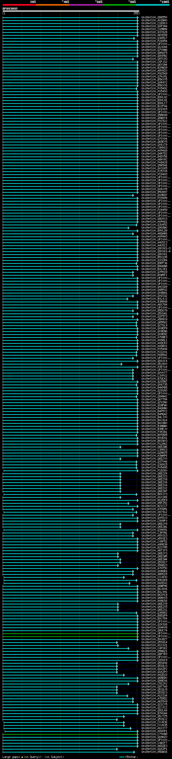Select the UniRef100_P05494 hit label

point(154,349)
